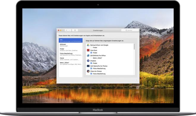Go back with the left chevron button
196x116 pixels.
coord(67,30)
